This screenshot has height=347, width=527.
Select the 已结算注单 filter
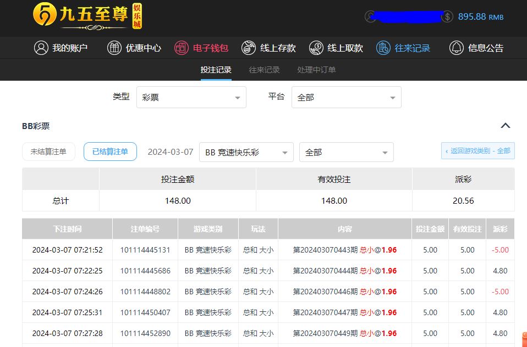110,152
